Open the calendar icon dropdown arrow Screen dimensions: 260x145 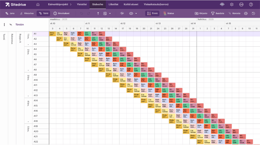(110, 14)
